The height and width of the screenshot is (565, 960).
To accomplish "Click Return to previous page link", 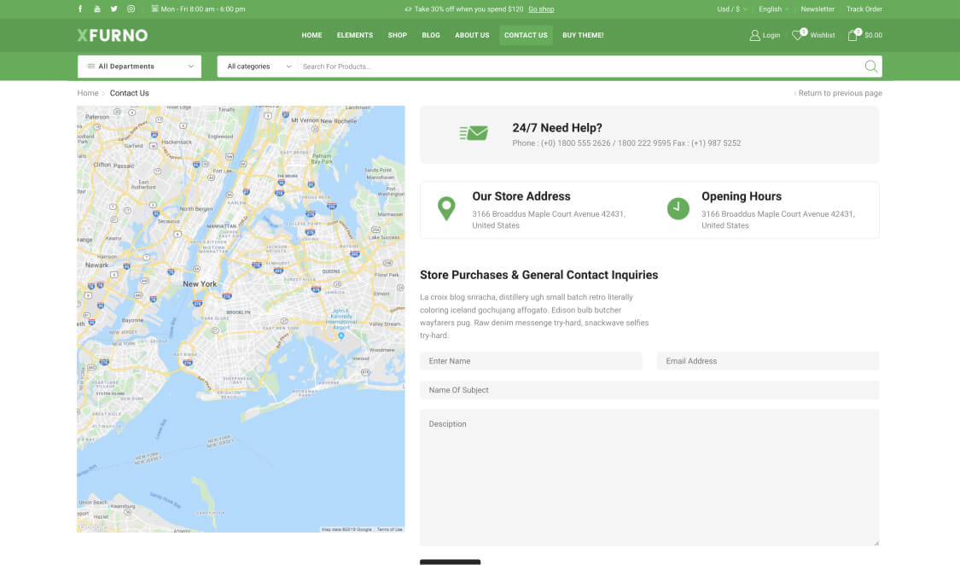I will (840, 93).
